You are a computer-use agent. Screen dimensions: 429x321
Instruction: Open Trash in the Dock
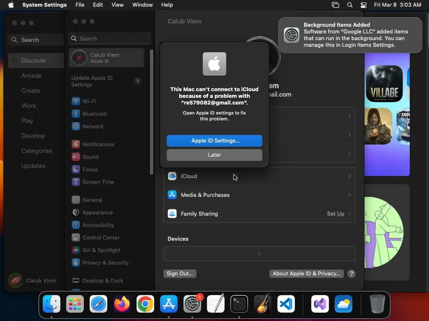coord(377,304)
